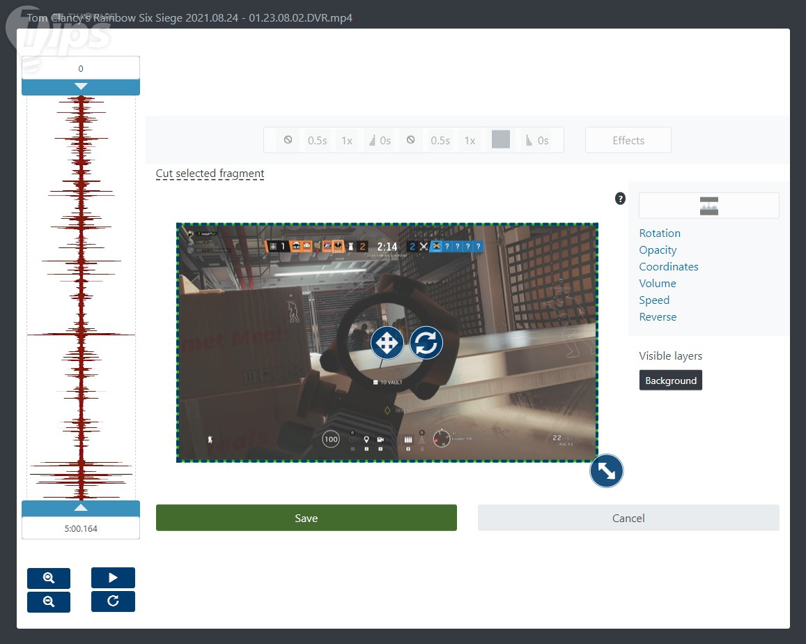Click the Reverse option
806x644 pixels.
click(x=658, y=317)
